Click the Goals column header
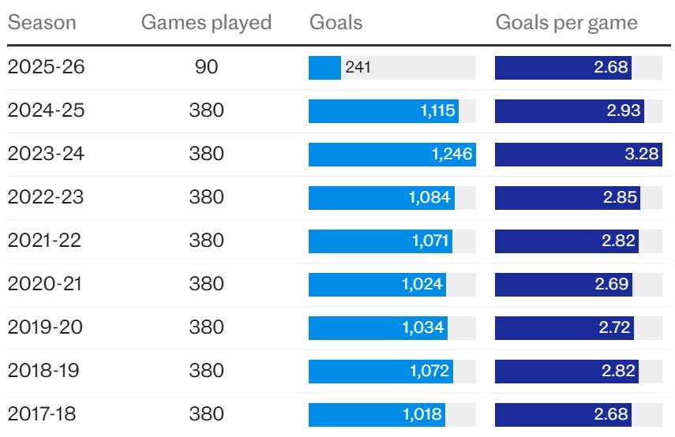Image resolution: width=675 pixels, height=437 pixels. (x=336, y=22)
